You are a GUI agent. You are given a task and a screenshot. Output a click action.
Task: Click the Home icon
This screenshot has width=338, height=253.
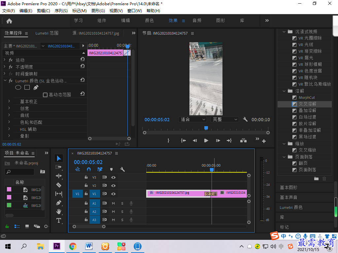9,21
